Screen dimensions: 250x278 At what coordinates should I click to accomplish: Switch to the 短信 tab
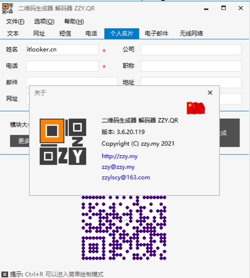pyautogui.click(x=65, y=33)
